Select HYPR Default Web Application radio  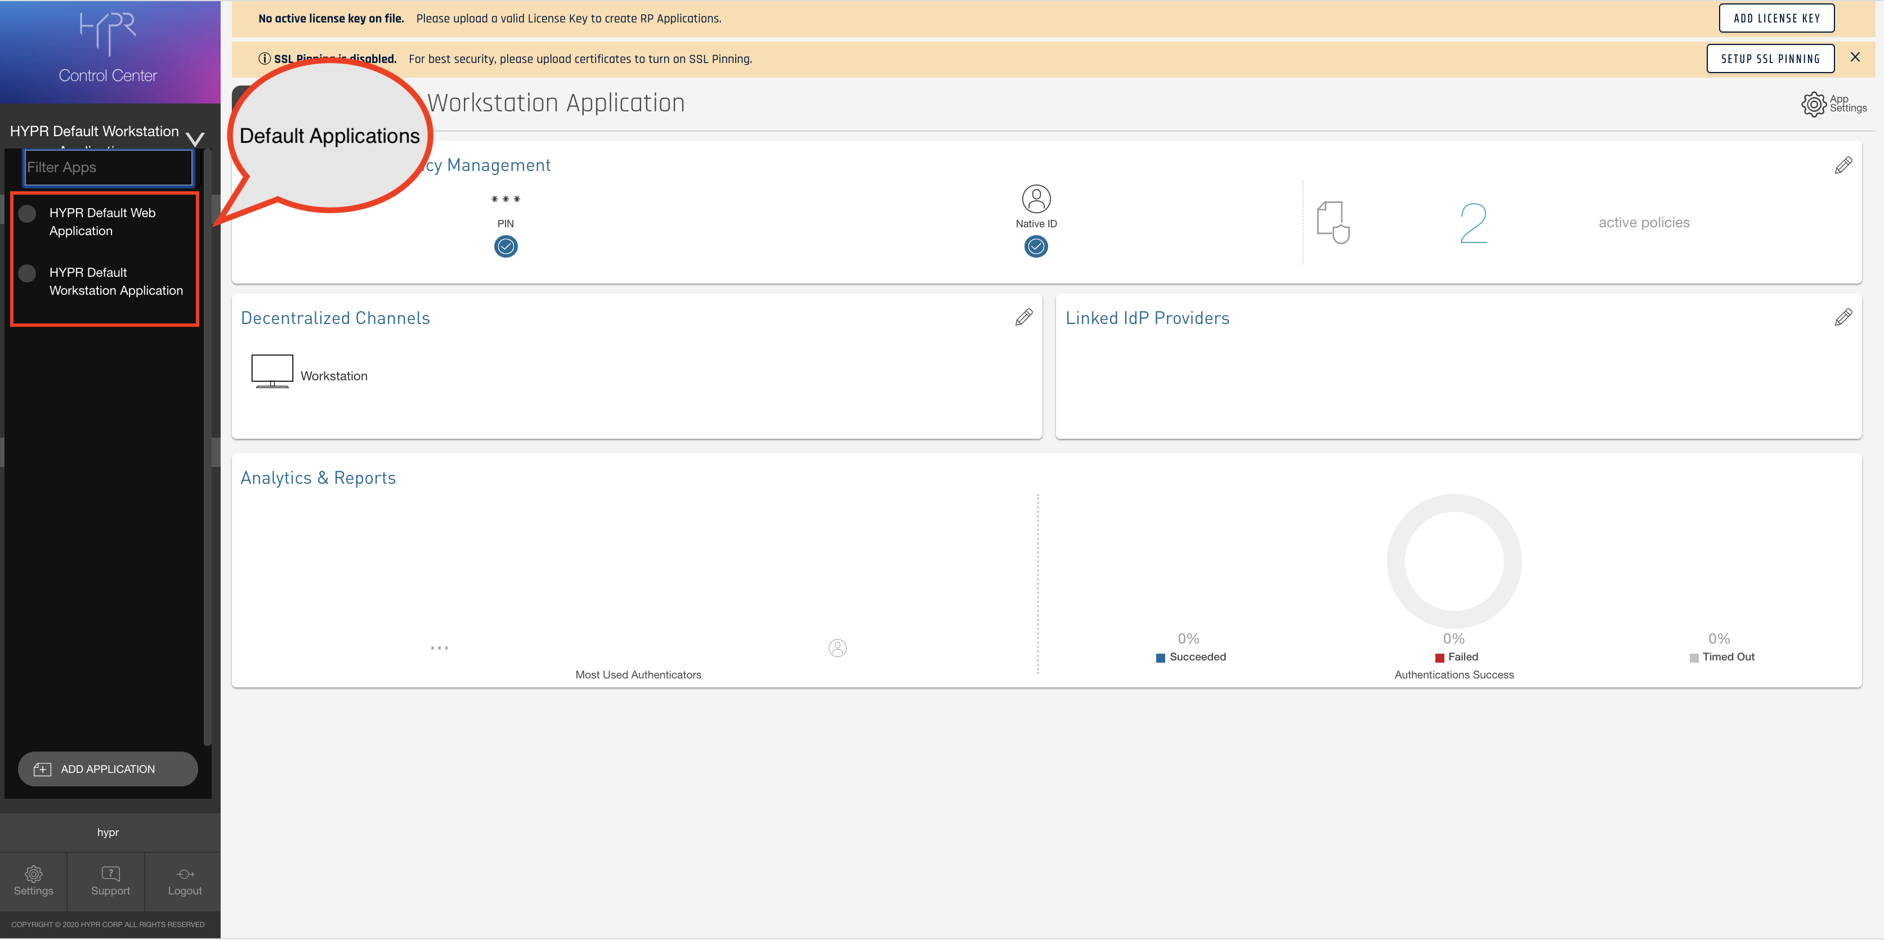pyautogui.click(x=27, y=213)
